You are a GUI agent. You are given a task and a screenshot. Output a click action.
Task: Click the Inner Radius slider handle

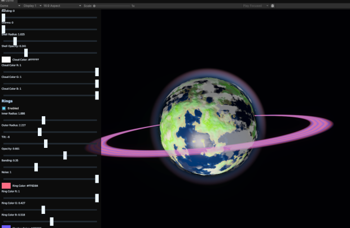coord(43,120)
